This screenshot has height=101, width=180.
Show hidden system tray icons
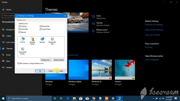coord(154,98)
